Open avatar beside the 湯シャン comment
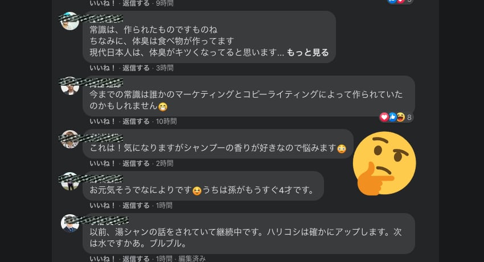 [70, 223]
